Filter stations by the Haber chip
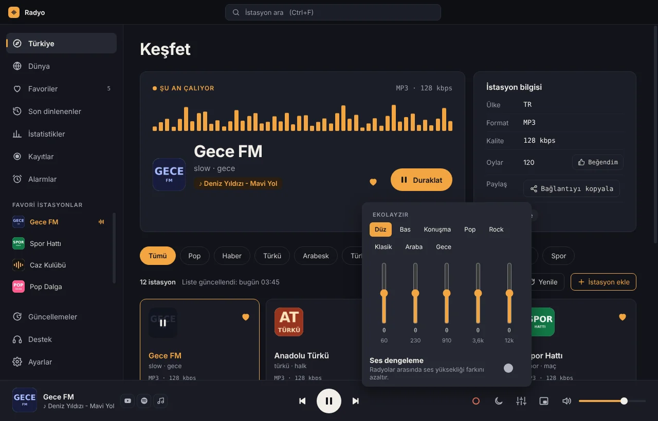The width and height of the screenshot is (658, 421). coord(232,256)
